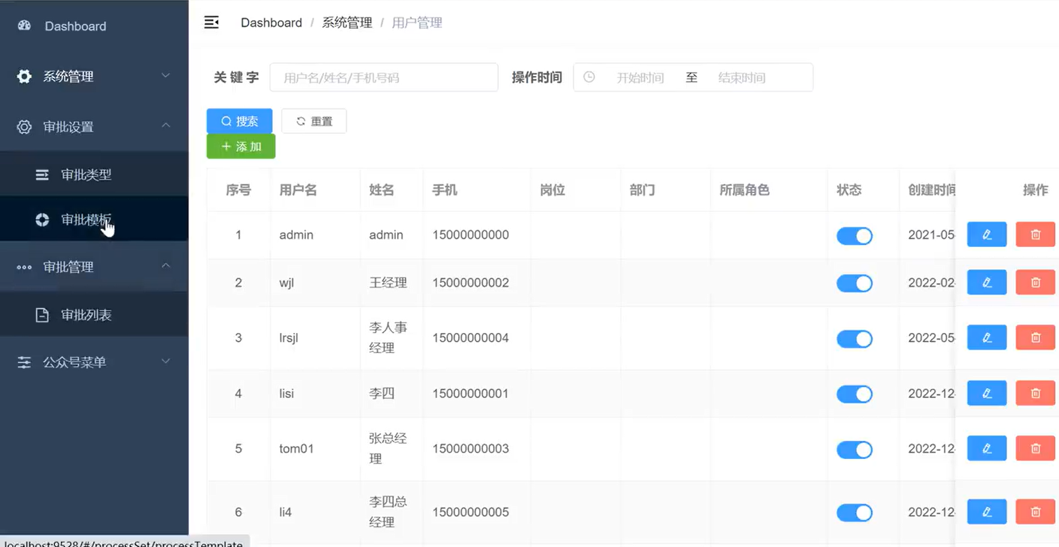
Task: Click the 结束时间 end time field
Action: click(x=742, y=78)
